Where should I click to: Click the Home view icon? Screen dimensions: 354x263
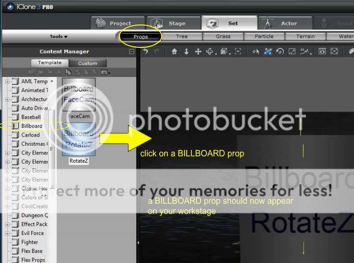pyautogui.click(x=174, y=51)
